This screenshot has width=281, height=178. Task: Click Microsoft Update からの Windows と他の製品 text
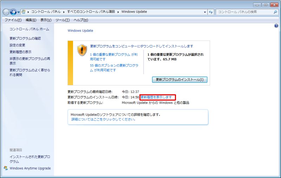click(x=155, y=103)
